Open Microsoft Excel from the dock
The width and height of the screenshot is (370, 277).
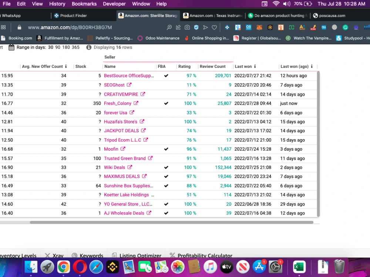click(x=299, y=267)
